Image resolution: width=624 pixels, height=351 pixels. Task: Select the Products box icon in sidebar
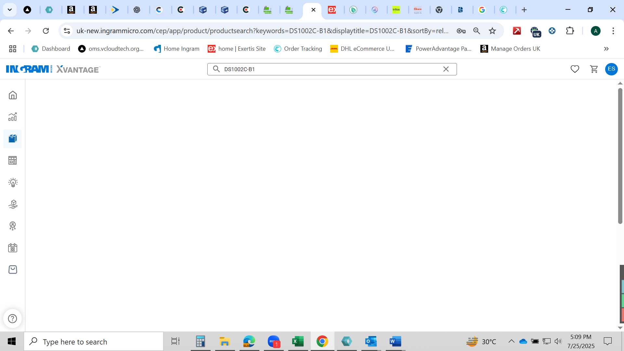pos(13,139)
